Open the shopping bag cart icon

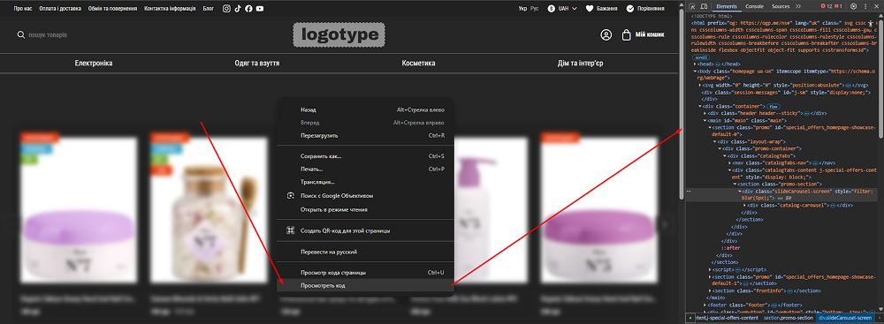626,35
